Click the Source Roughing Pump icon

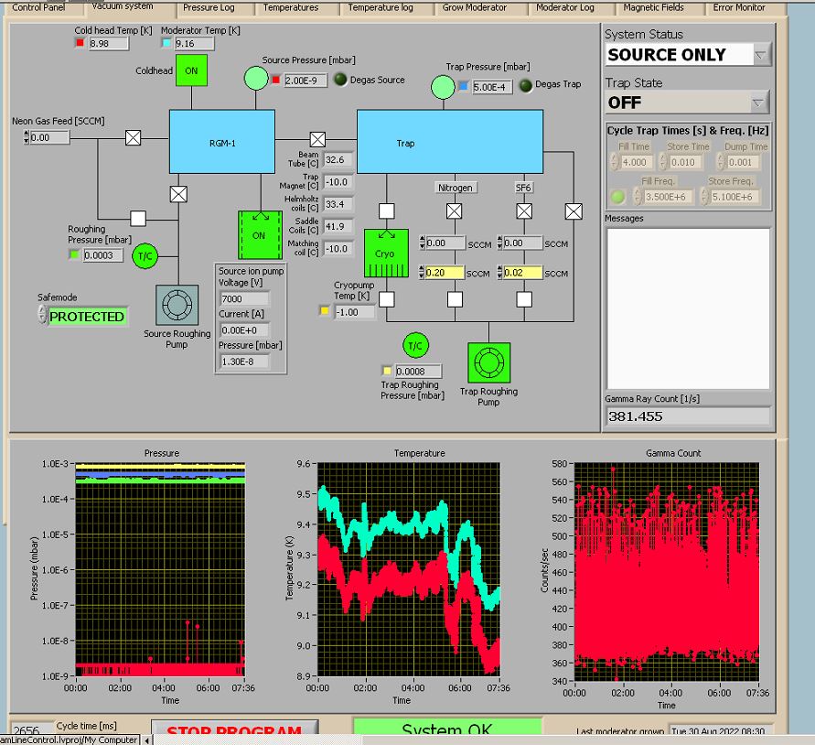pyautogui.click(x=177, y=306)
